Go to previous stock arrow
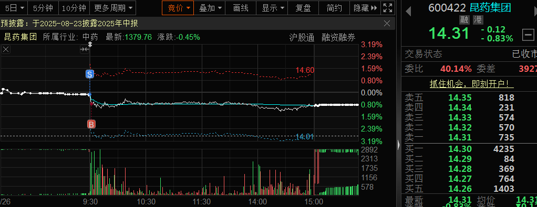 tap(408, 12)
